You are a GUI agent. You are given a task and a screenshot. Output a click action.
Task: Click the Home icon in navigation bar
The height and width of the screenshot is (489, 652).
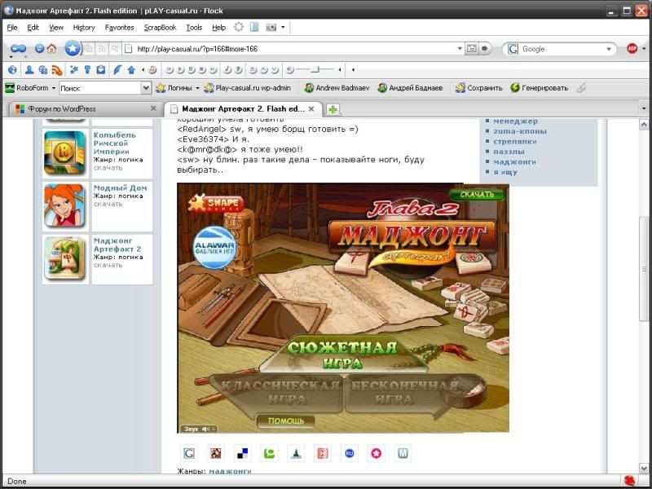pyautogui.click(x=51, y=49)
